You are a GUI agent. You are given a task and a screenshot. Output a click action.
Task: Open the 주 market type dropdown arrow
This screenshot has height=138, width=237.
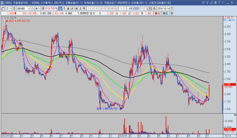[11, 9]
